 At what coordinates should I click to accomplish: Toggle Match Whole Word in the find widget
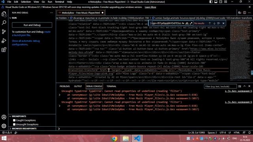pyautogui.click(x=187, y=23)
